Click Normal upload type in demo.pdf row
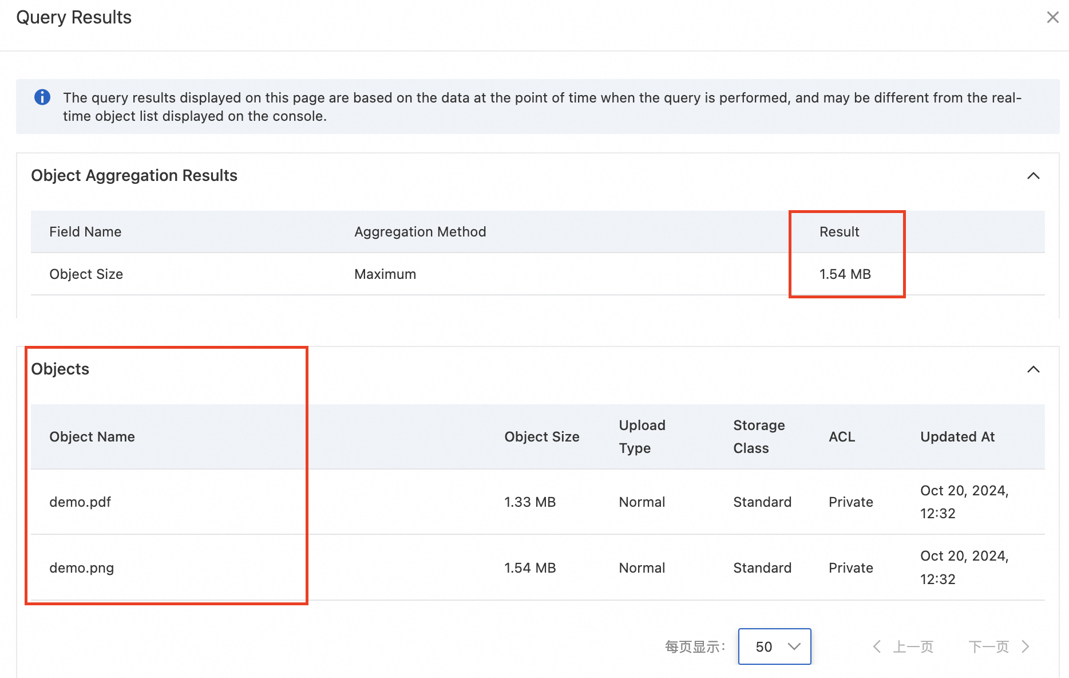The height and width of the screenshot is (678, 1069). click(x=642, y=502)
